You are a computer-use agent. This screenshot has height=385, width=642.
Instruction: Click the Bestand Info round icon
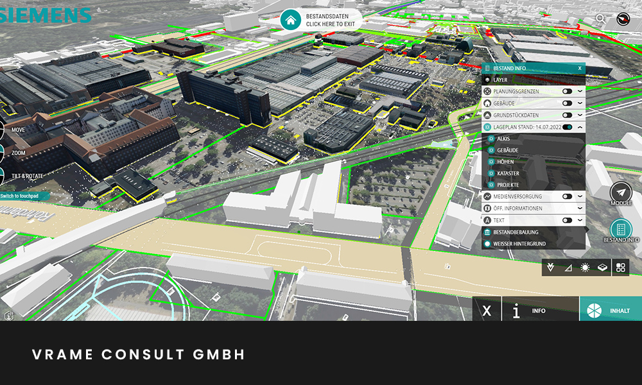coord(621,229)
